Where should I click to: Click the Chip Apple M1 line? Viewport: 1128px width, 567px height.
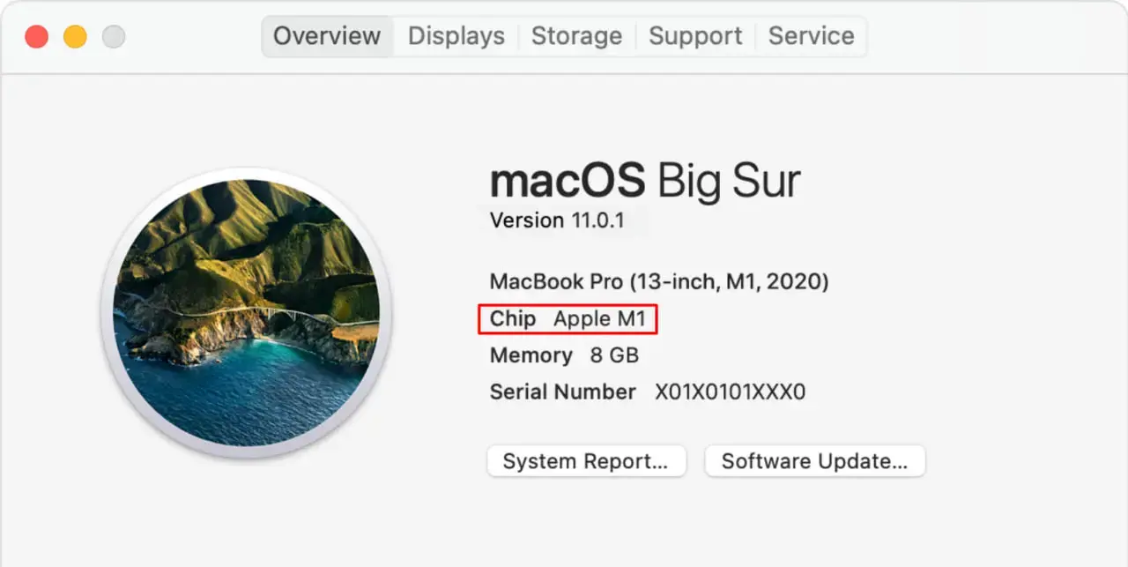pyautogui.click(x=568, y=319)
